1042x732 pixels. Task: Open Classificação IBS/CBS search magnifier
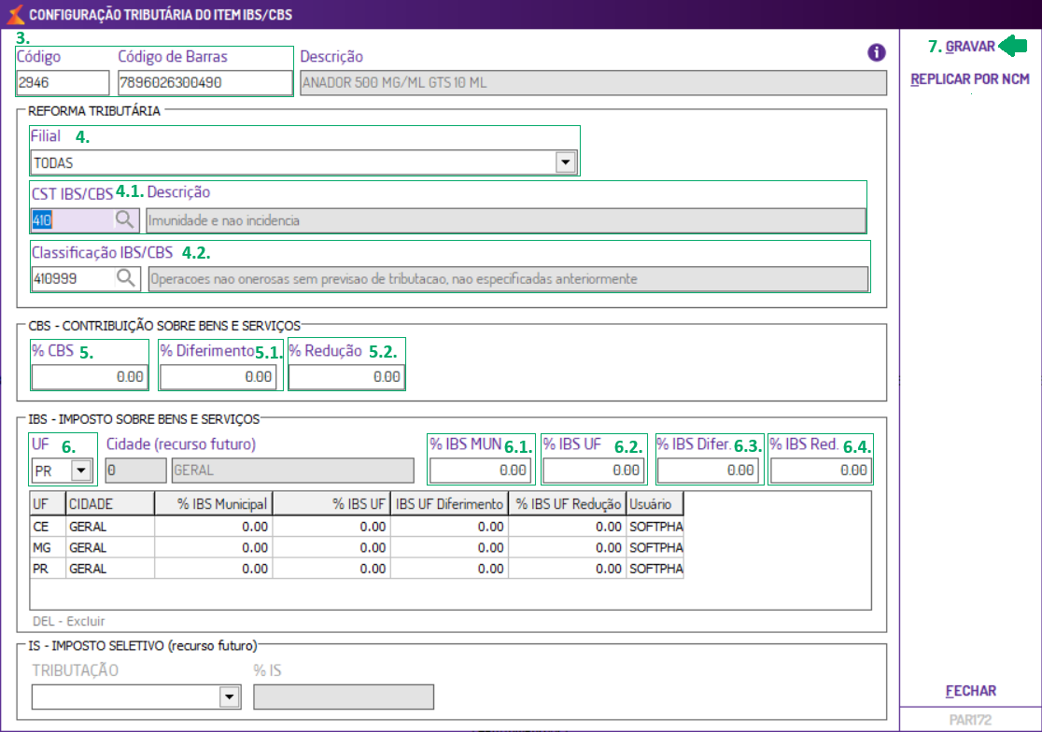[125, 278]
